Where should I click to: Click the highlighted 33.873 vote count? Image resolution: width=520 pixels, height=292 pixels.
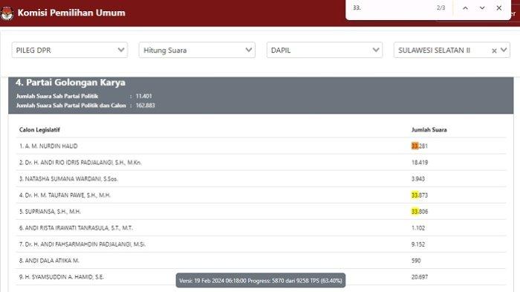tap(420, 195)
